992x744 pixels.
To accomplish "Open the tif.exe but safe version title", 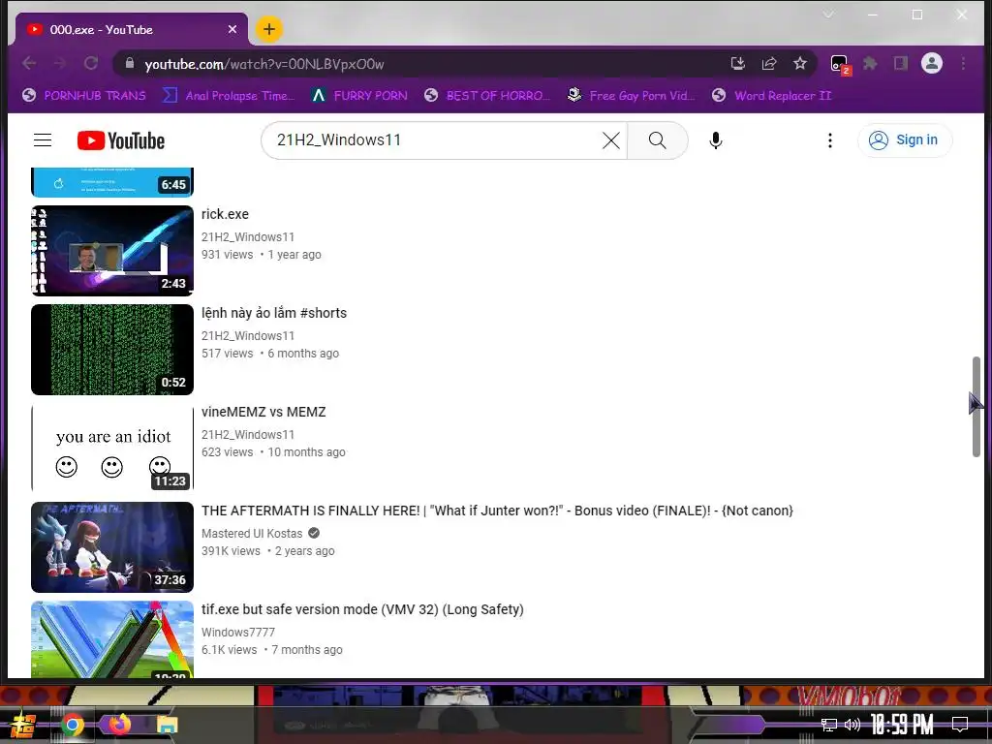I will point(362,609).
